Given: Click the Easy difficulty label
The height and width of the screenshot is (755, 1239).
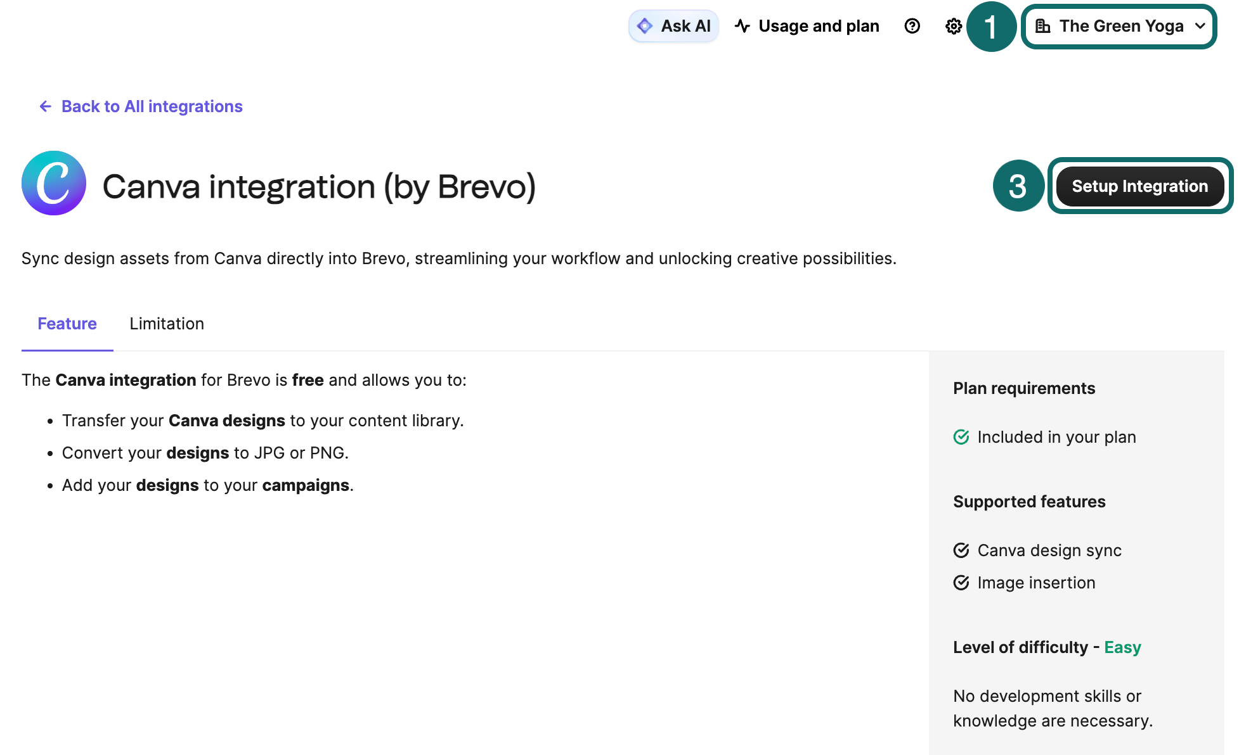Looking at the screenshot, I should (1122, 647).
